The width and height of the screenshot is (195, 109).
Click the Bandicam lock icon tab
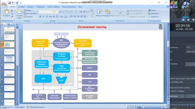pos(183,20)
